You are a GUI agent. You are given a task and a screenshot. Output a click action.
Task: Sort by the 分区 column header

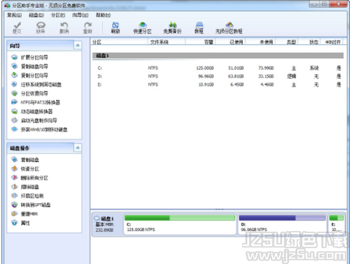(119, 42)
